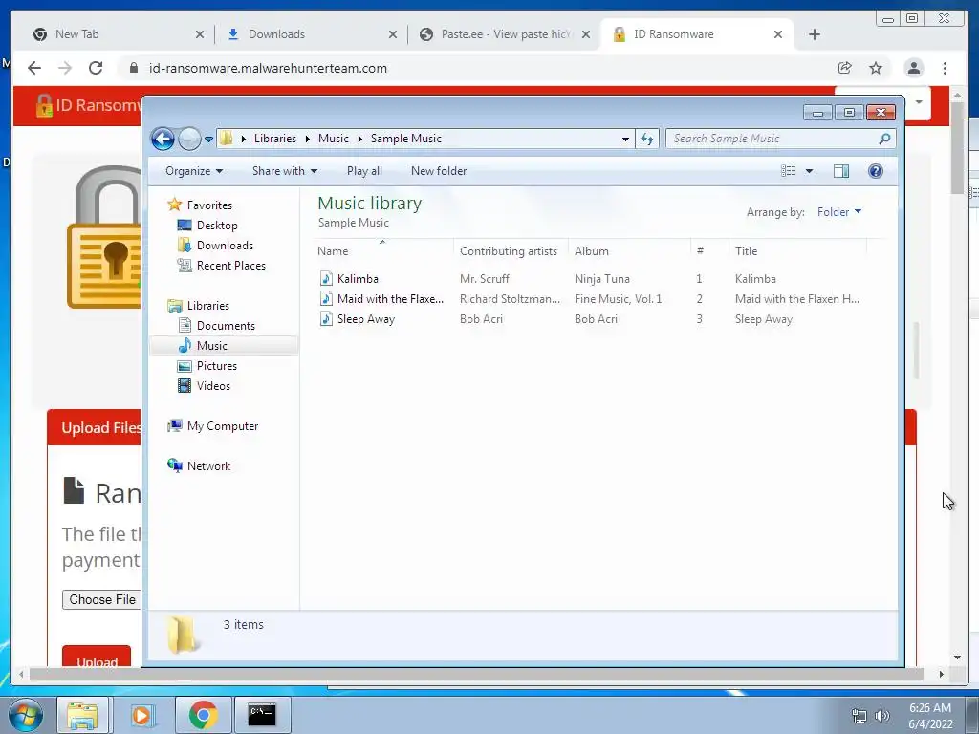
Task: Click the Chrome address bar URL
Action: 268,68
